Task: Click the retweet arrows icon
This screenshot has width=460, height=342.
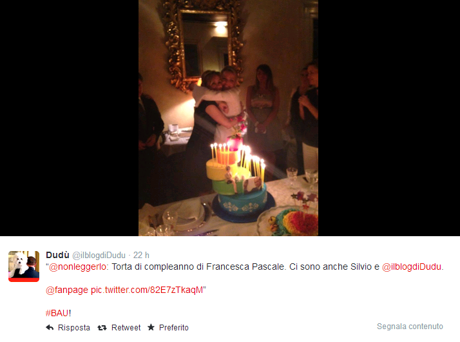Action: [x=102, y=328]
